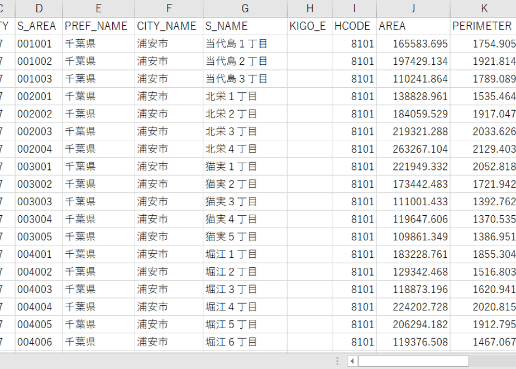Select cell 猫実３丁目

[x=245, y=202]
